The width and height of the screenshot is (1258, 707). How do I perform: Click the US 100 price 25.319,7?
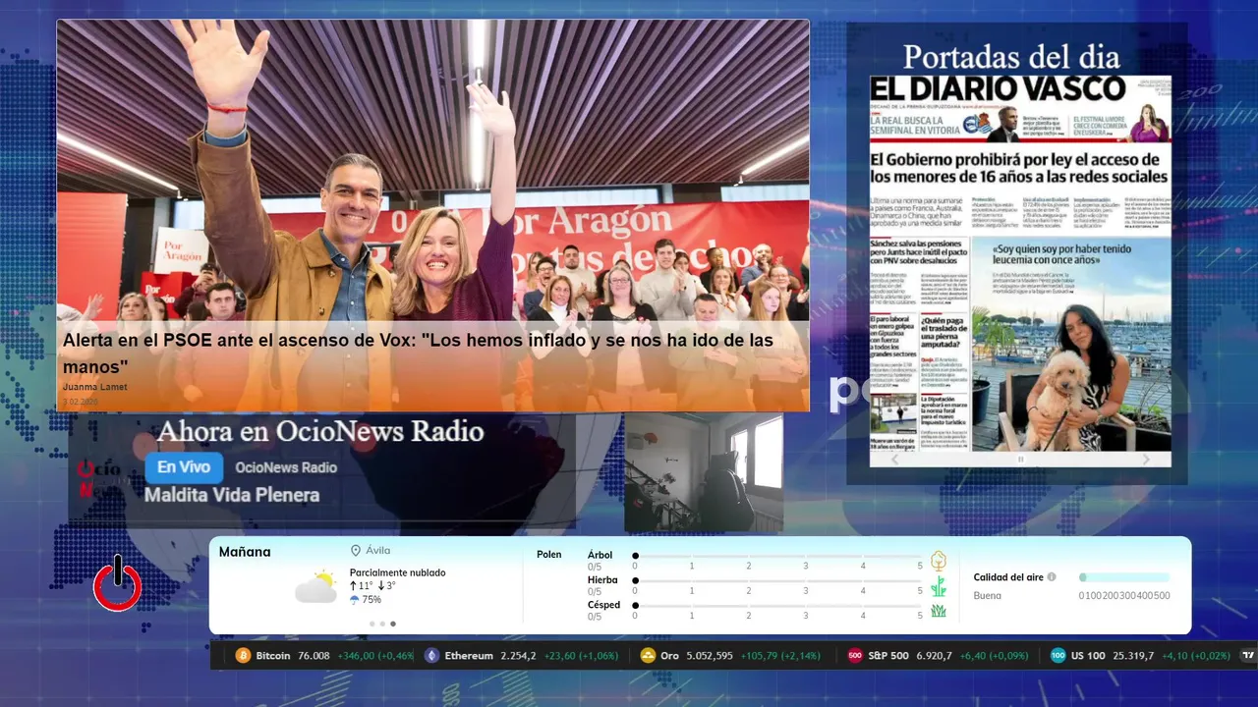tap(1132, 655)
